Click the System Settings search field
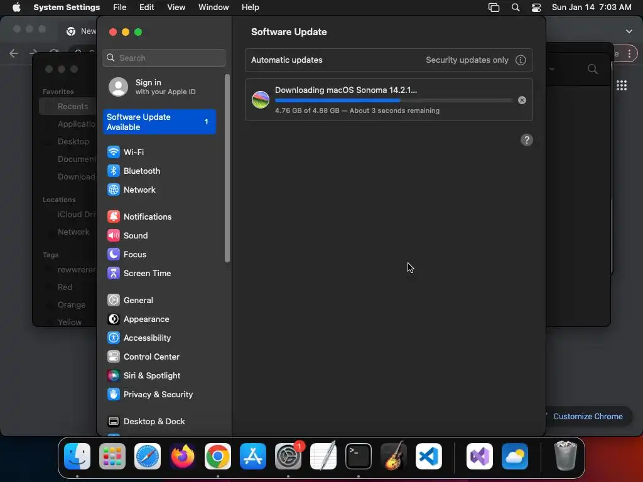This screenshot has width=643, height=482. [x=164, y=58]
